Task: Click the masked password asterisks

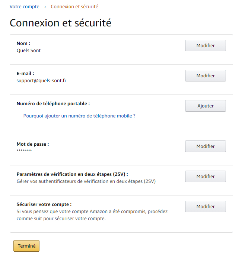Action: 24,151
